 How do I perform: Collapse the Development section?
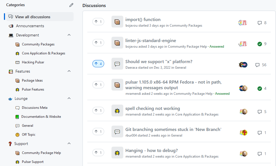point(69,35)
